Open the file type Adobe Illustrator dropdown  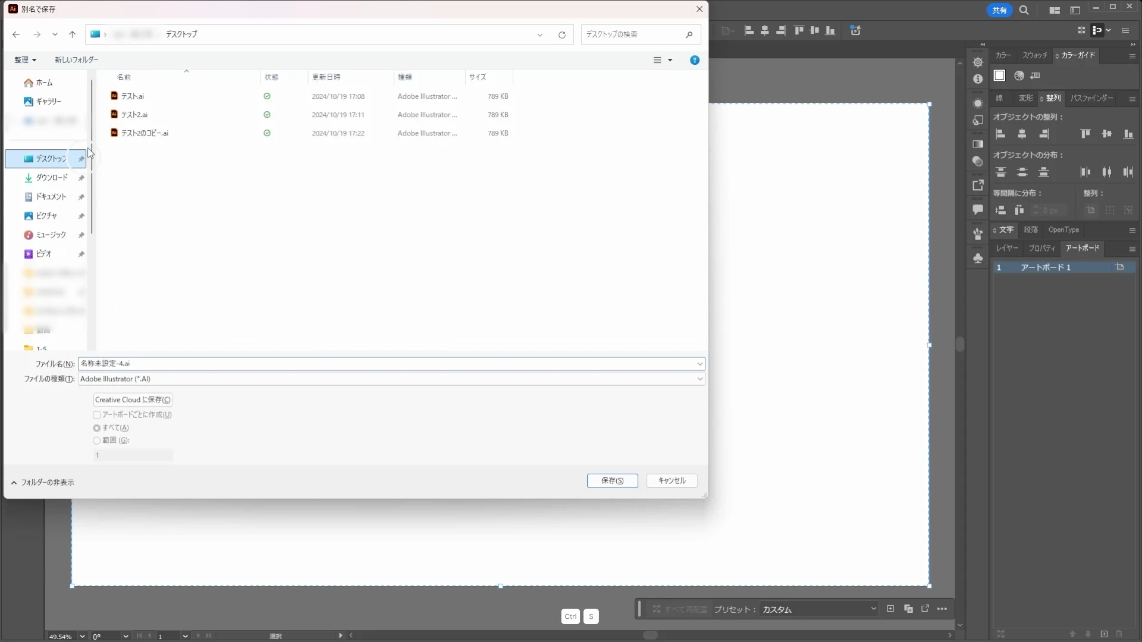pos(391,379)
